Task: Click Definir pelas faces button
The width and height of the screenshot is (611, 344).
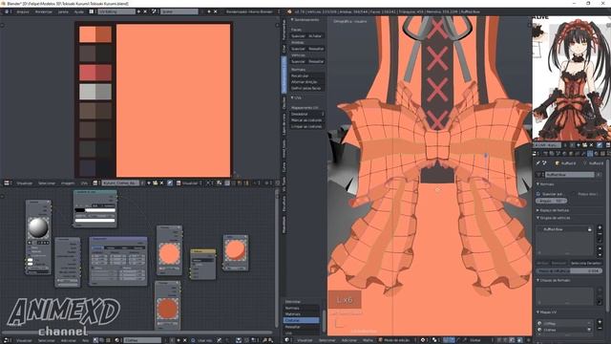Action: pyautogui.click(x=307, y=88)
